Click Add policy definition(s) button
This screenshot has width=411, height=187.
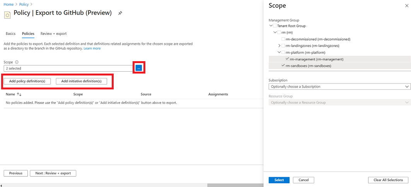coord(27,81)
